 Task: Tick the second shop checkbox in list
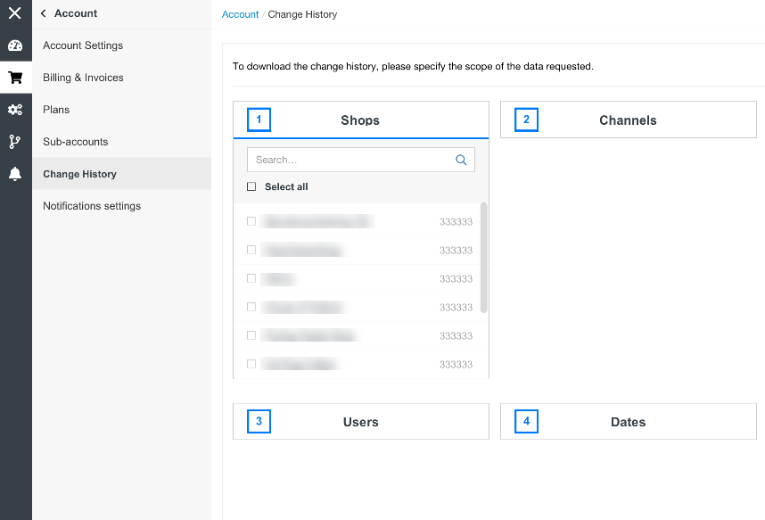point(251,250)
